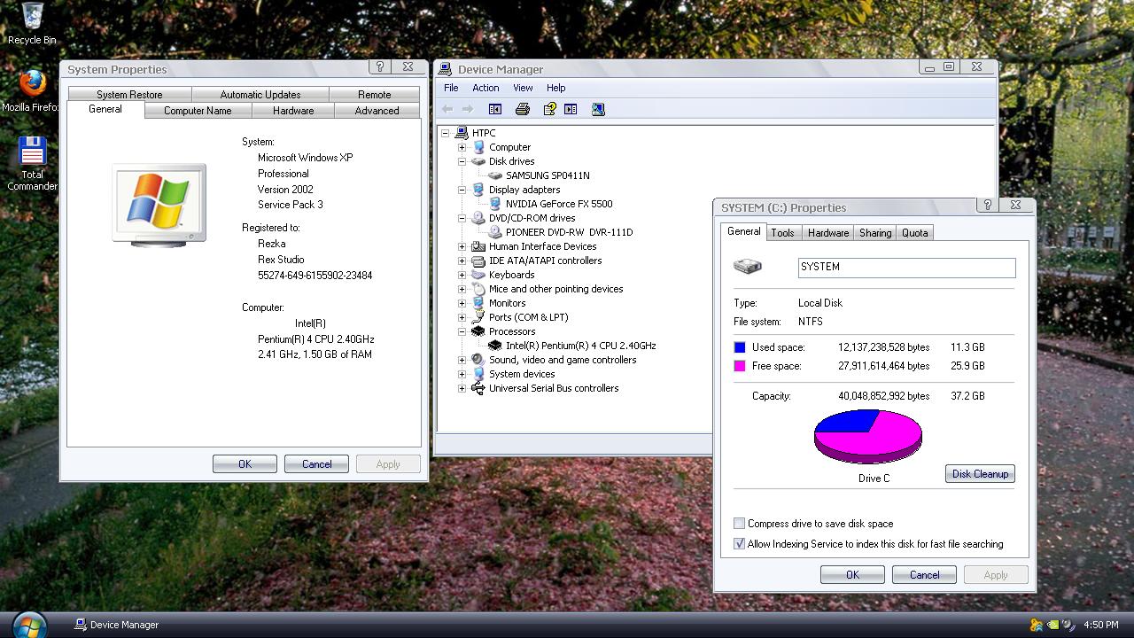The height and width of the screenshot is (638, 1134).
Task: Click the Pentium 4 processor device icon
Action: tap(495, 346)
